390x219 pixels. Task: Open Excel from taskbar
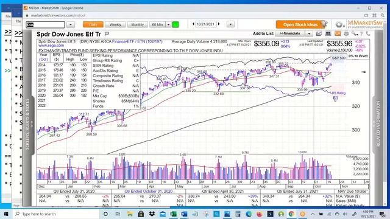coord(173,214)
